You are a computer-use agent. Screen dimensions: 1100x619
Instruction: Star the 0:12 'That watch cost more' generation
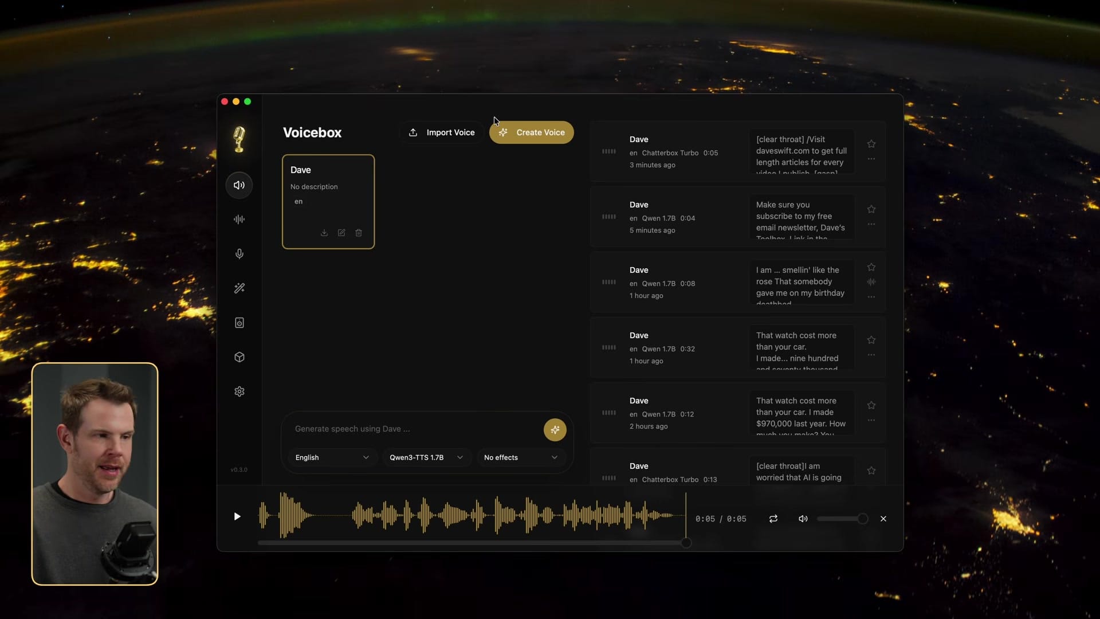point(871,405)
